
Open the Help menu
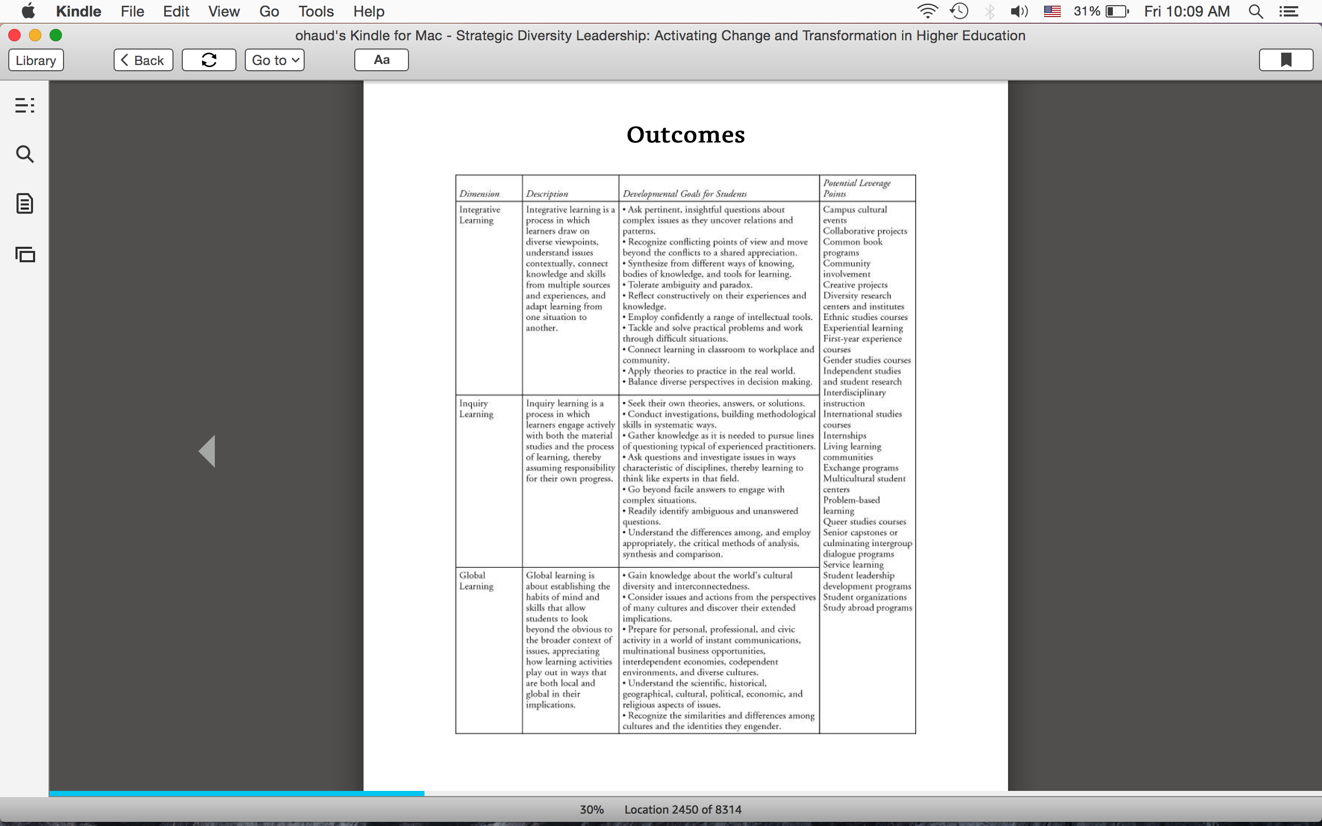click(x=369, y=11)
